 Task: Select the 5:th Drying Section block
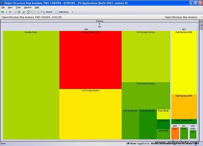coord(146,96)
